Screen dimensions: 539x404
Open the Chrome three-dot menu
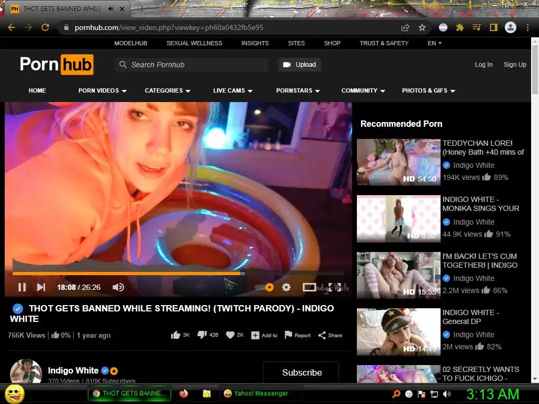click(527, 27)
